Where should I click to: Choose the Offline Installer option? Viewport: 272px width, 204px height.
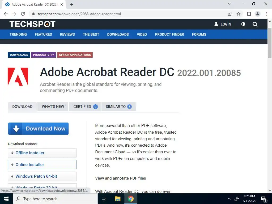pyautogui.click(x=42, y=153)
